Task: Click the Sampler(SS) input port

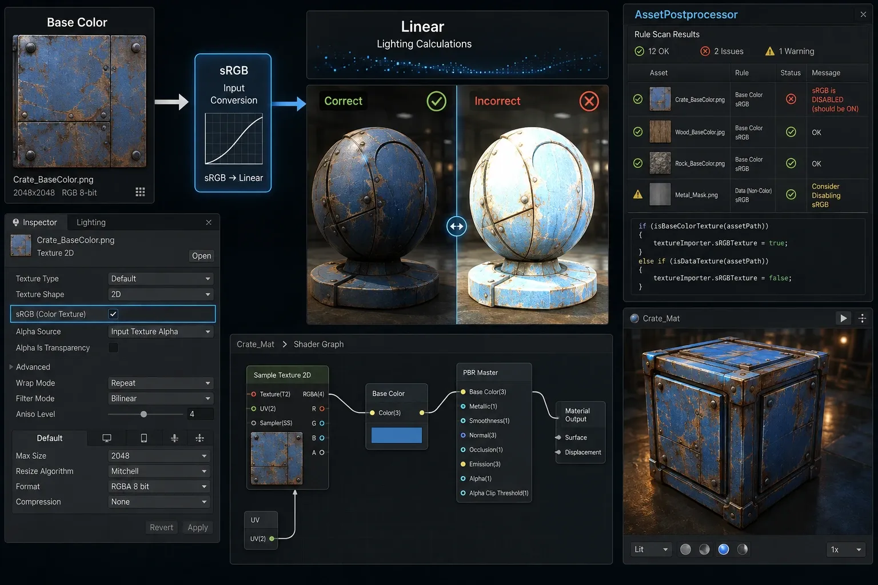Action: (x=254, y=423)
